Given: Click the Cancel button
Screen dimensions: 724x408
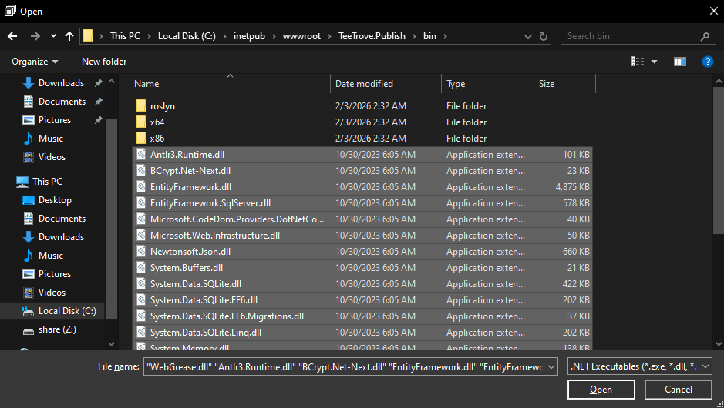Looking at the screenshot, I should (x=679, y=390).
